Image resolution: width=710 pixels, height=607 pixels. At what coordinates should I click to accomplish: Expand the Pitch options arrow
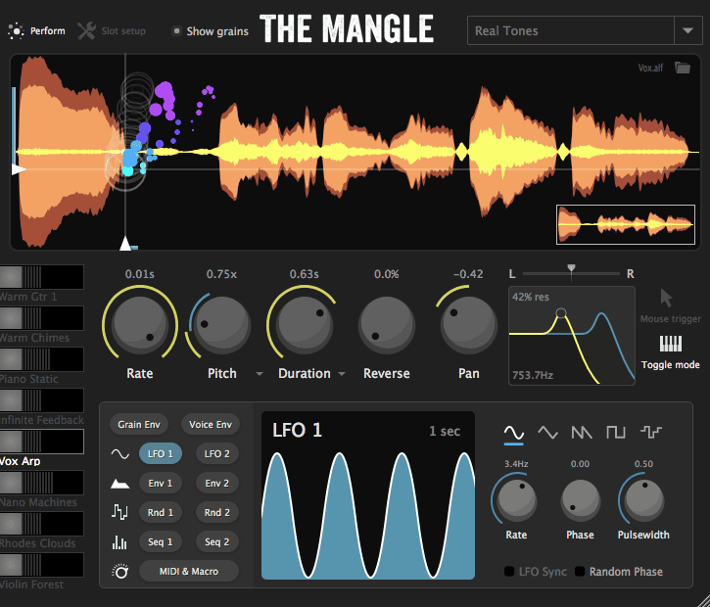tap(260, 374)
